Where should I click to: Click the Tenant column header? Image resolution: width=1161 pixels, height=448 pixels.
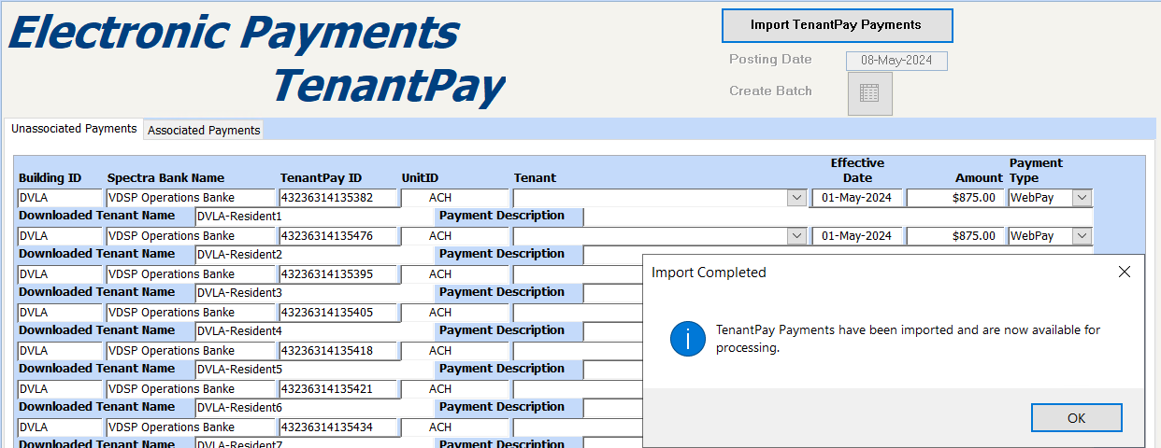pyautogui.click(x=535, y=178)
